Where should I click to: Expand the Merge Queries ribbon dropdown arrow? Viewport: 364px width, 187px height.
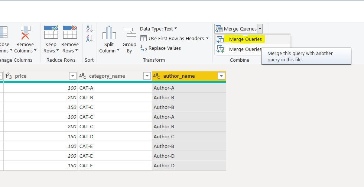click(x=260, y=29)
